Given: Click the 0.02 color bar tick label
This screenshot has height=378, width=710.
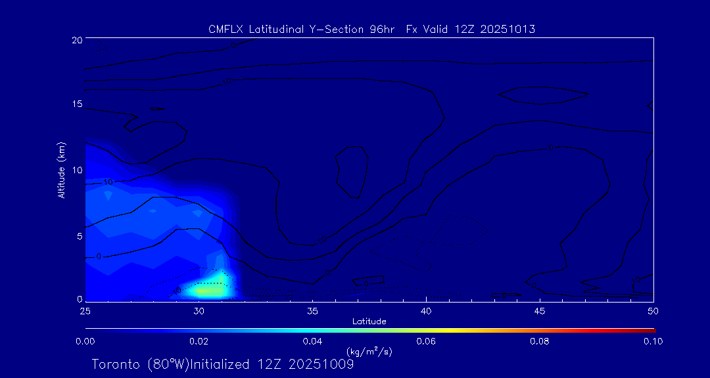Looking at the screenshot, I should (x=198, y=341).
